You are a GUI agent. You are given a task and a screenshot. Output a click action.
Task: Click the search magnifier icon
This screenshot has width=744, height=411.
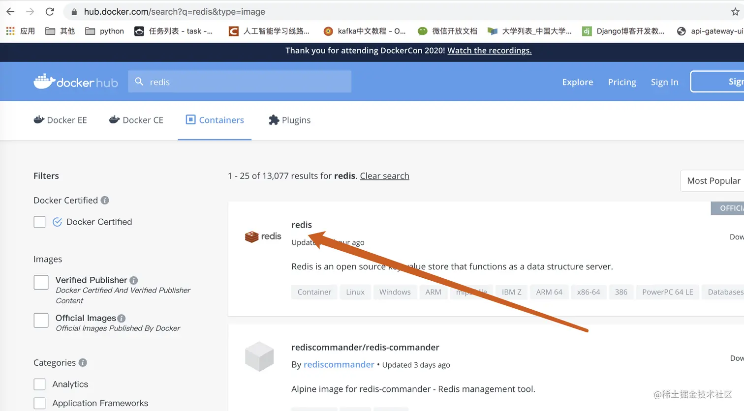click(x=139, y=82)
